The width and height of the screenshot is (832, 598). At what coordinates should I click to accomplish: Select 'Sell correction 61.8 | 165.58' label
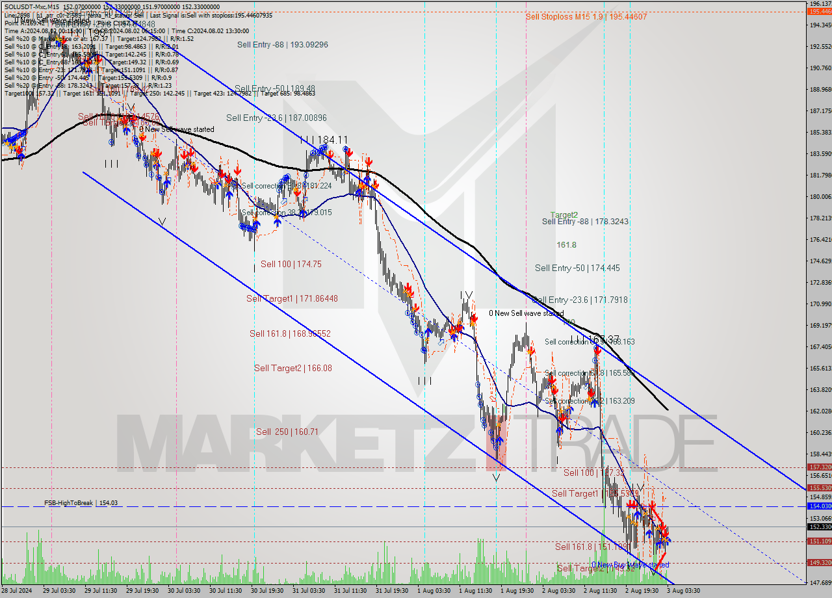click(590, 373)
